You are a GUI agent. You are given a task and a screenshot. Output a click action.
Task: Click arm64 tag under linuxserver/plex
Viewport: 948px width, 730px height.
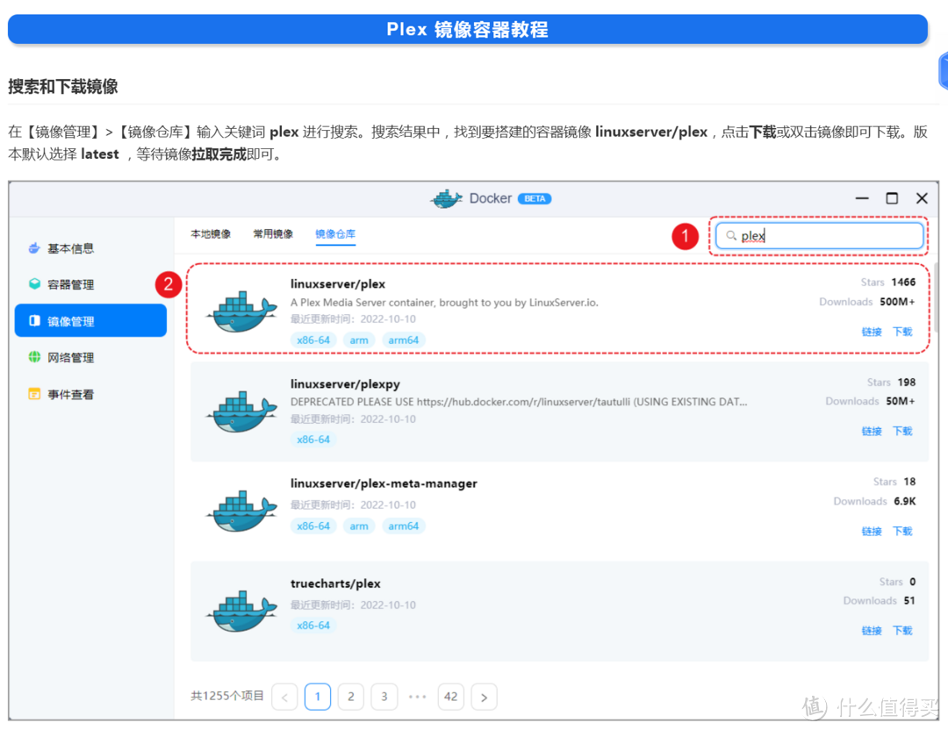pos(403,340)
